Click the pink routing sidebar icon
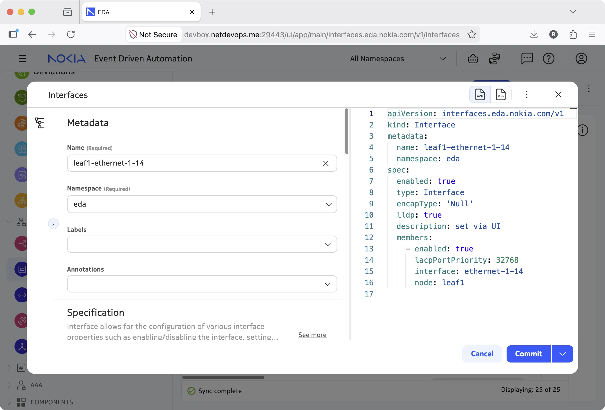Screen dimensions: 605x410 [21, 243]
